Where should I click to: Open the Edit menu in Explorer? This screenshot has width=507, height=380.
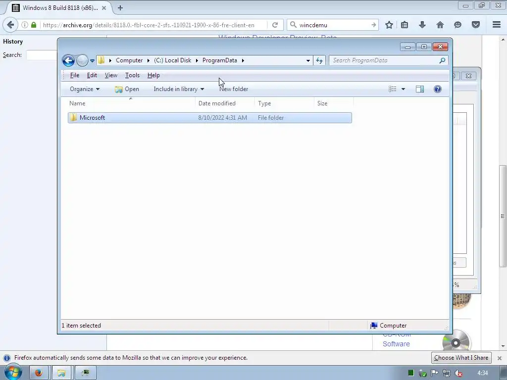pyautogui.click(x=92, y=75)
